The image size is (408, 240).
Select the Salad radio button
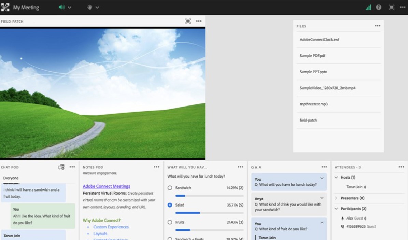point(170,205)
